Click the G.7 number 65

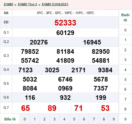tap(26, 108)
